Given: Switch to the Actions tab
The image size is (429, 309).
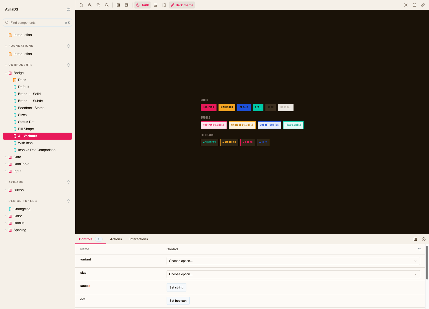Looking at the screenshot, I should point(116,239).
